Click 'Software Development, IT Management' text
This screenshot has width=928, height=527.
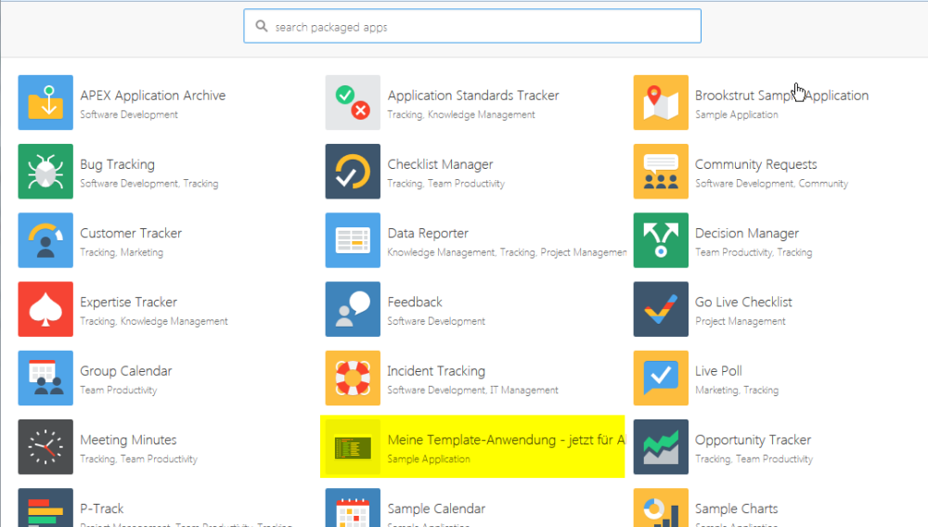point(473,391)
